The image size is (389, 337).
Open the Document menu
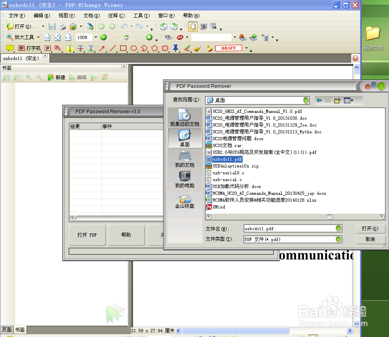(x=92, y=16)
